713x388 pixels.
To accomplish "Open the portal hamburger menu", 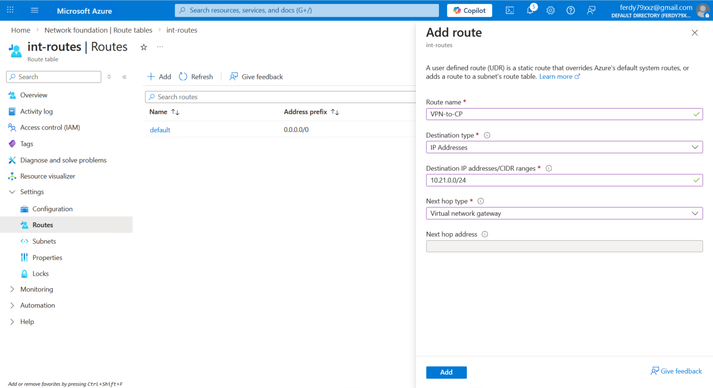I will (34, 10).
